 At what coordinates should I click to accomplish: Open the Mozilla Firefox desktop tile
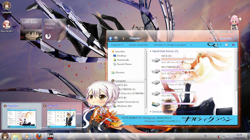click(x=55, y=30)
